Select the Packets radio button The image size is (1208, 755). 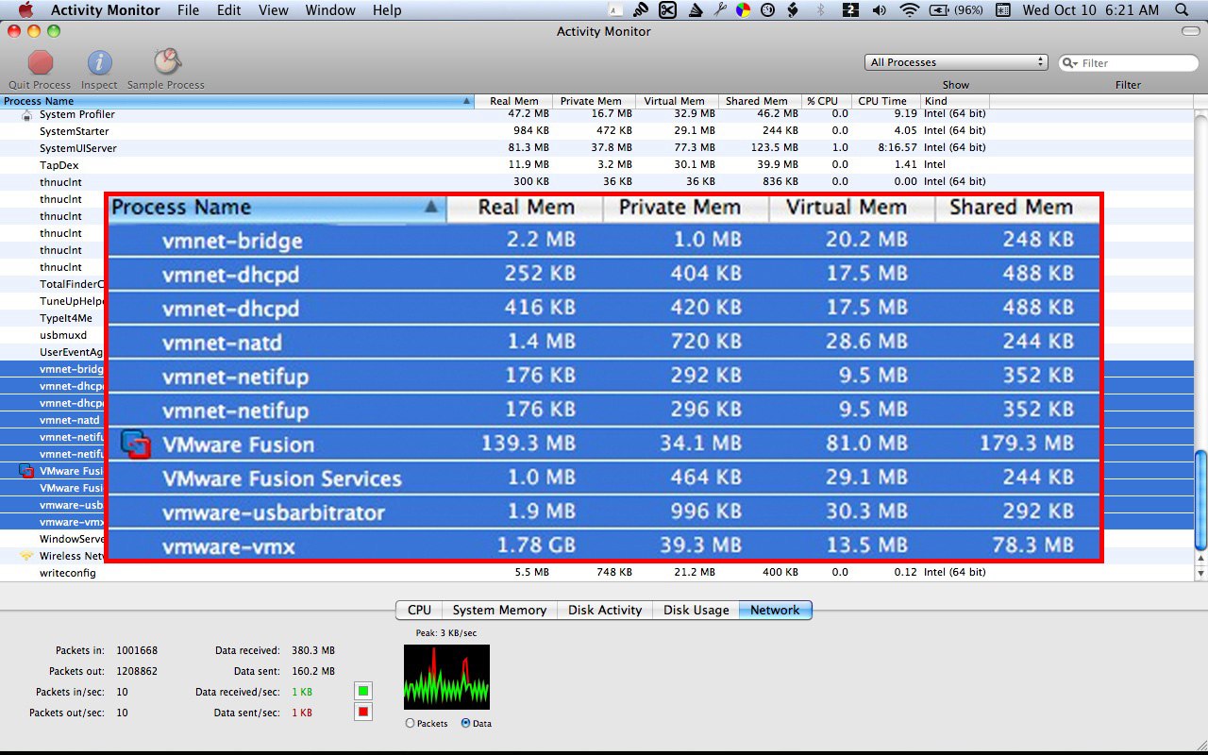[410, 723]
